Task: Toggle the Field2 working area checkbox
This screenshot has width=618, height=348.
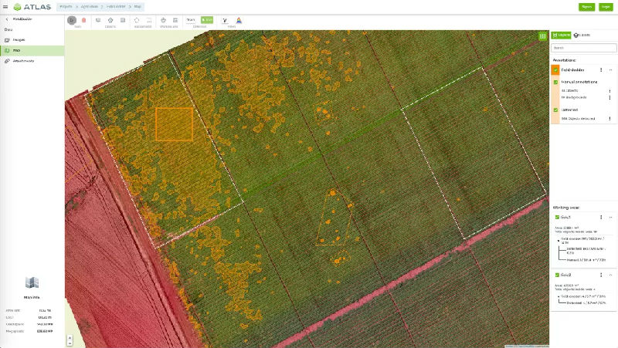Action: tap(556, 275)
